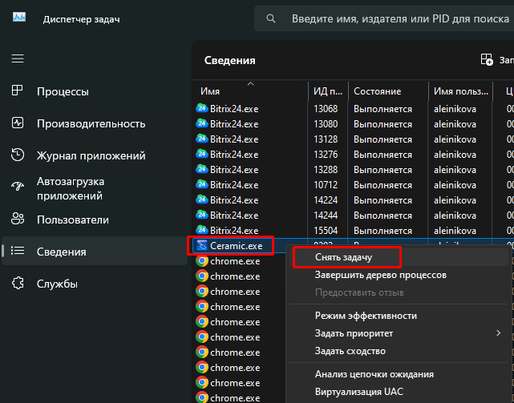This screenshot has height=403, width=514.
Task: Open the Пользователи section icon
Action: tap(18, 220)
